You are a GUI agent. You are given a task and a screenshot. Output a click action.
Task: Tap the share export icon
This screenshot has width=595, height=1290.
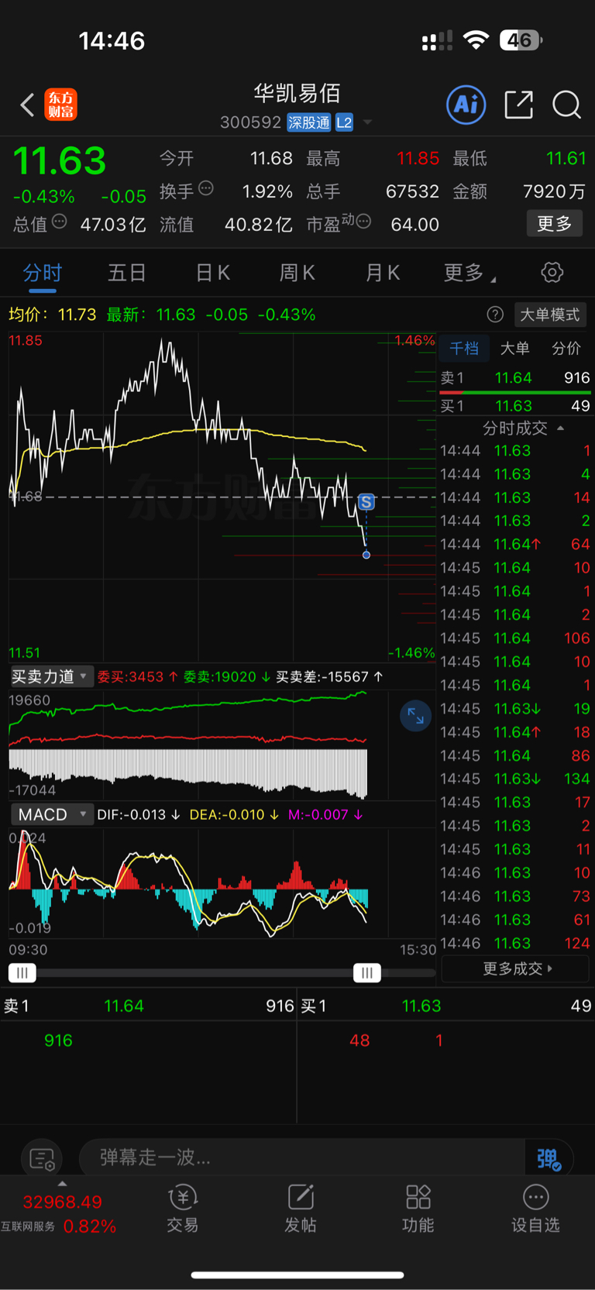coord(518,105)
